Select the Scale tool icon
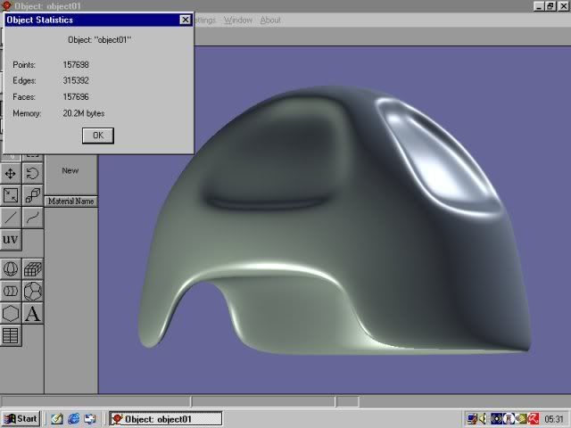571x428 pixels. coord(11,195)
